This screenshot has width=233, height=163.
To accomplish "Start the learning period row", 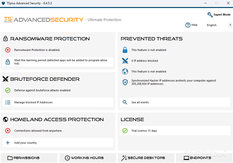I will [58, 62].
